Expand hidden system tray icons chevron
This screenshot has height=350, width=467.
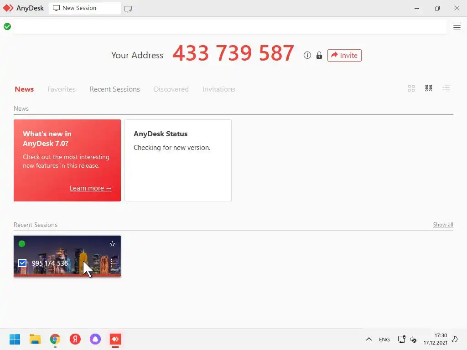368,339
